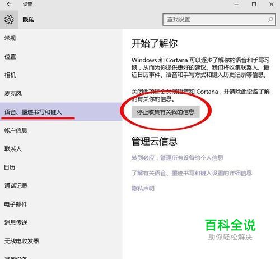
Task: Minimize the settings window
Action: [x=236, y=4]
